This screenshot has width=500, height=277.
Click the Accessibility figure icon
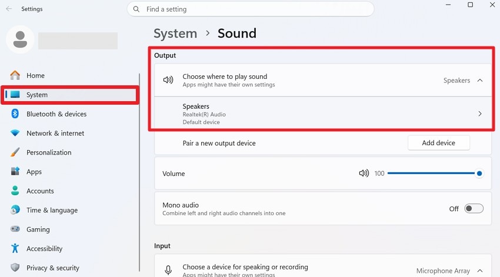[15, 248]
